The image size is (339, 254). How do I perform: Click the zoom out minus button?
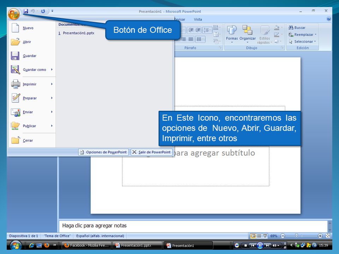click(x=282, y=236)
